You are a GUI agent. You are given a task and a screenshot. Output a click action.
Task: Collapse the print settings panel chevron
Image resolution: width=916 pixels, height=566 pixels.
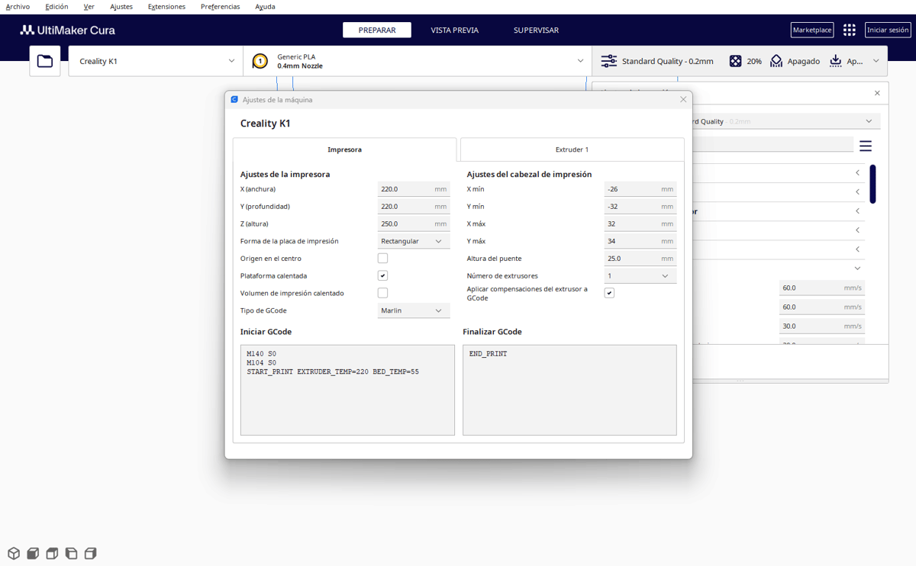tap(876, 61)
